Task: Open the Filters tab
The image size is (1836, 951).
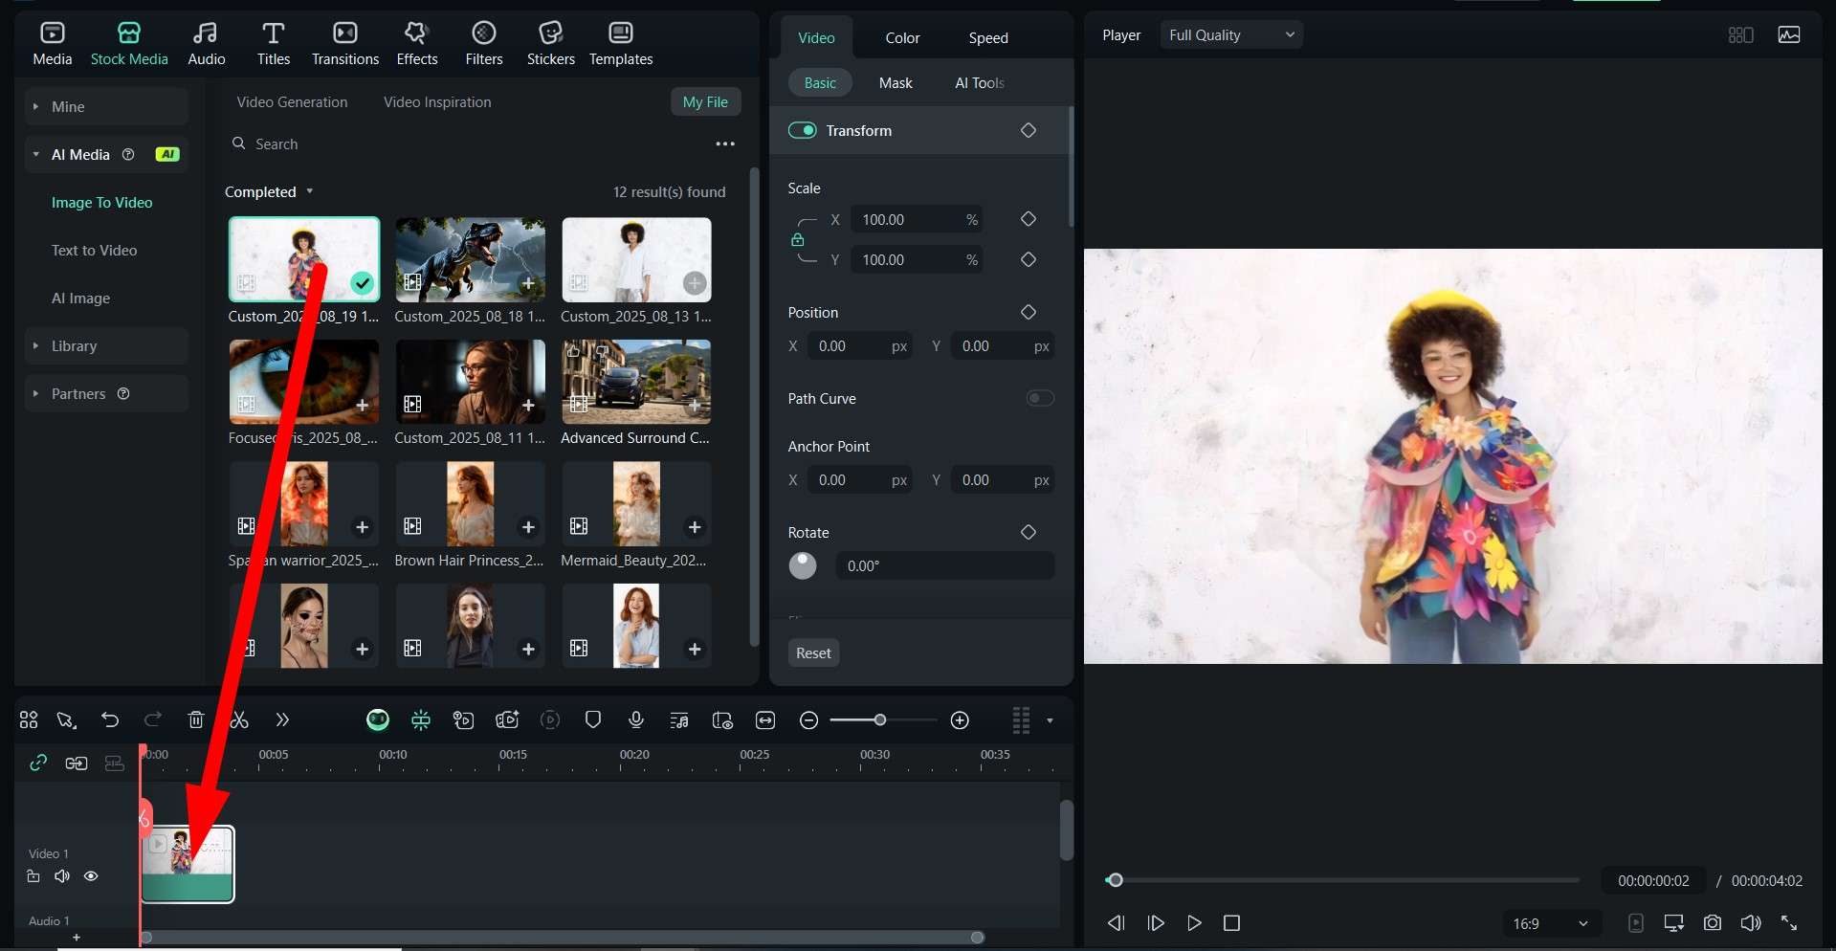Action: click(x=484, y=44)
